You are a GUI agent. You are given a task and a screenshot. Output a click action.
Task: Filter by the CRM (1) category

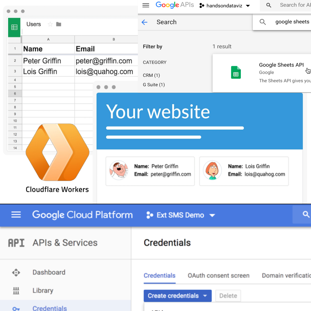[x=151, y=75]
